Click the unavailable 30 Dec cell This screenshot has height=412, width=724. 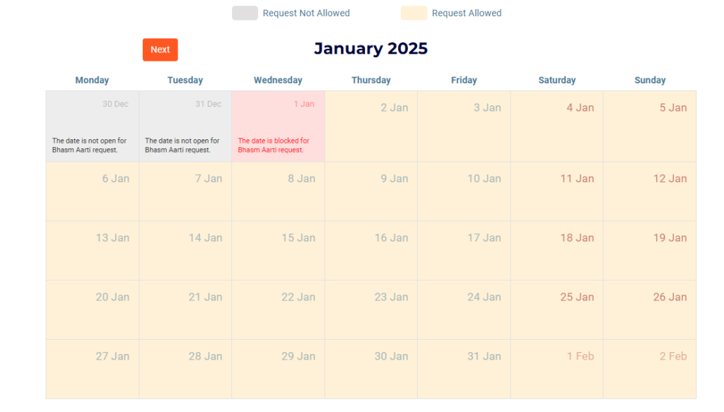click(93, 126)
